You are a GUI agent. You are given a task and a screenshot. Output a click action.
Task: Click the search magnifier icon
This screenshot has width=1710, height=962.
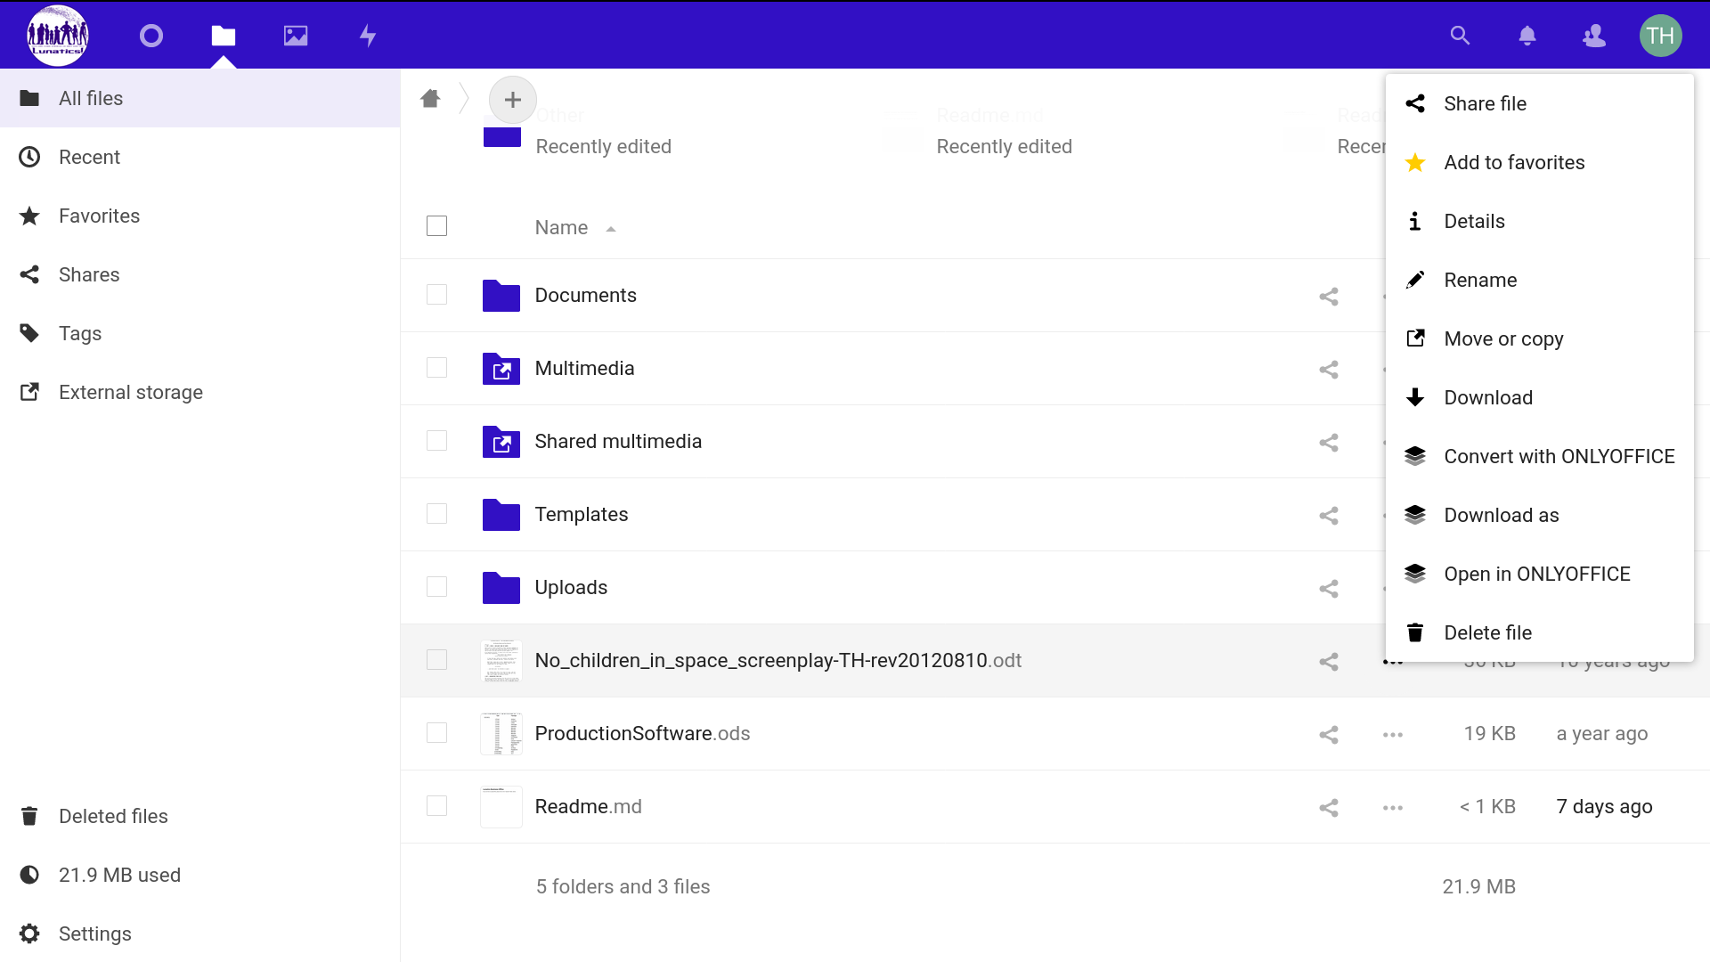(1460, 36)
